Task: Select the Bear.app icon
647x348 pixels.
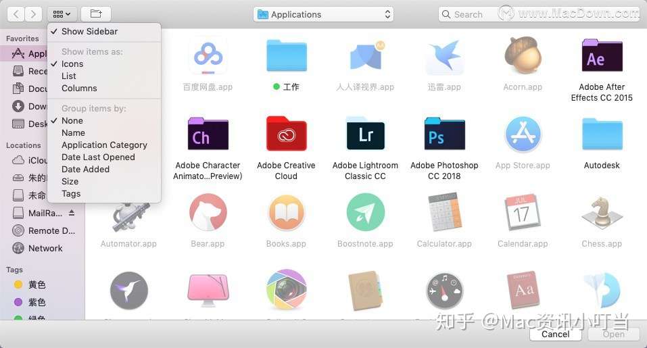Action: pos(208,212)
